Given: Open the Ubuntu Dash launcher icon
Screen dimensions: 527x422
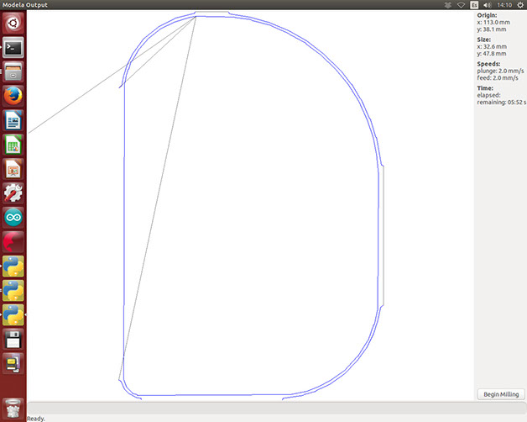Looking at the screenshot, I should coord(13,23).
